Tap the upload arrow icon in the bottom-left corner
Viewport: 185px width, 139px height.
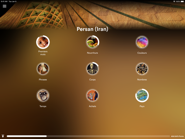coord(3,136)
